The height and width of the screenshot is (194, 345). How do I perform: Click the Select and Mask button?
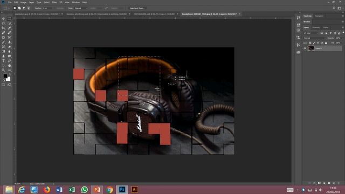[136, 8]
